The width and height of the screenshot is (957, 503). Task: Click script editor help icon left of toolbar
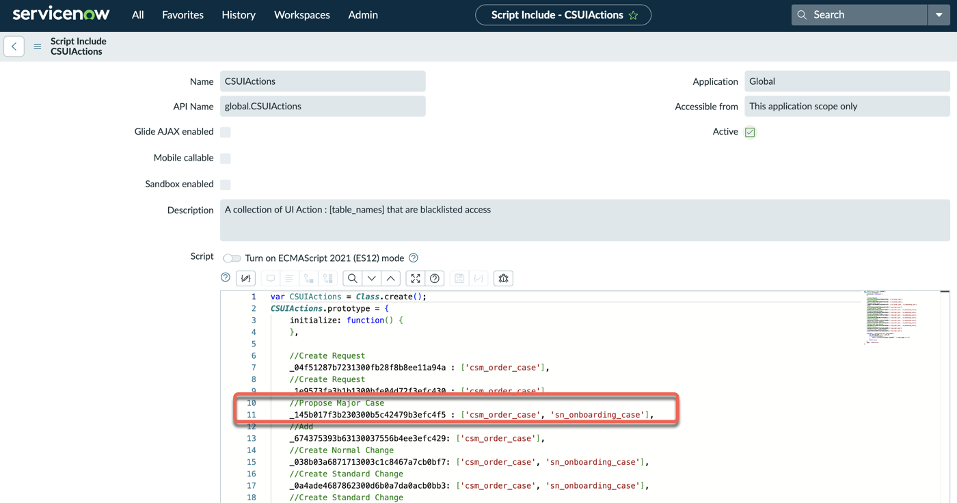[x=226, y=277]
